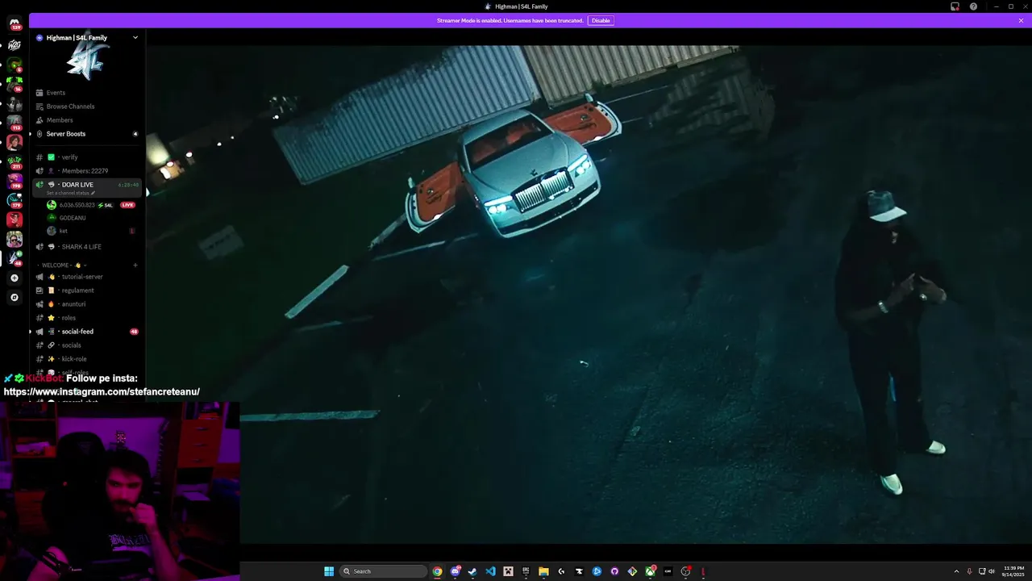Expand the Highman | S4L Family server menu
The height and width of the screenshot is (581, 1032).
pos(135,38)
